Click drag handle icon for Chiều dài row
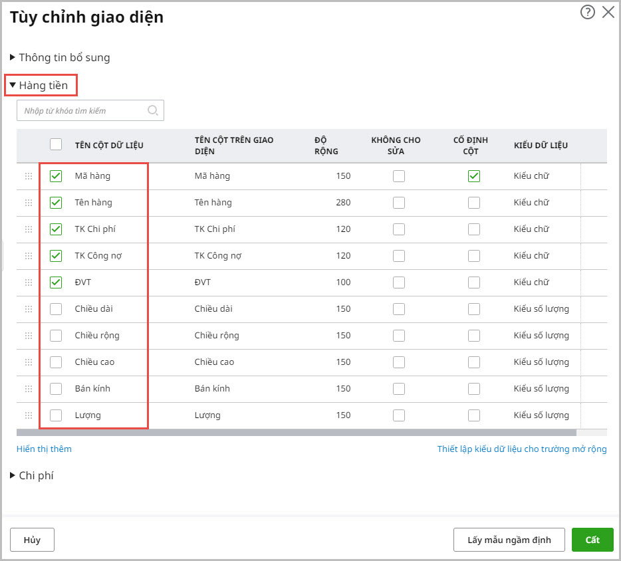The height and width of the screenshot is (561, 621). (29, 309)
